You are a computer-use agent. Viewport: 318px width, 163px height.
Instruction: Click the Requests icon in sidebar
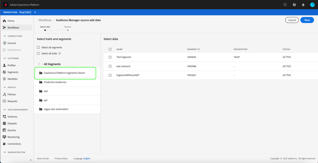[4, 101]
